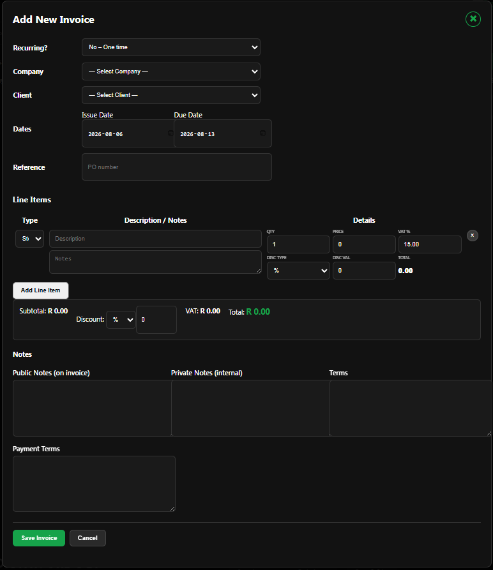Open the Recurring dropdown

(x=171, y=47)
